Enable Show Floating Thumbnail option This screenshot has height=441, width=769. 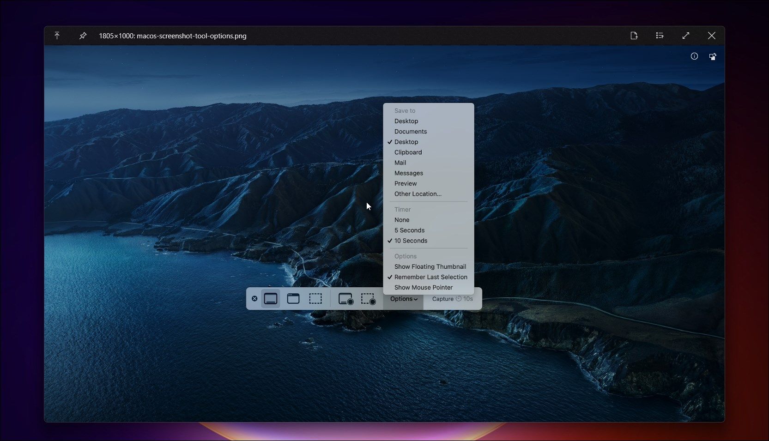tap(430, 266)
